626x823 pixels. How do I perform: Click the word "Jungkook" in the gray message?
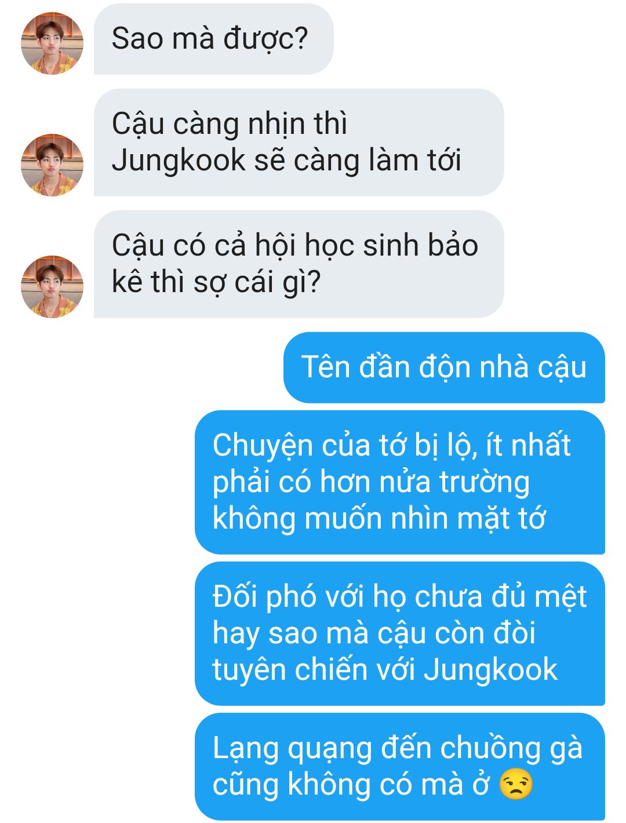tap(179, 161)
